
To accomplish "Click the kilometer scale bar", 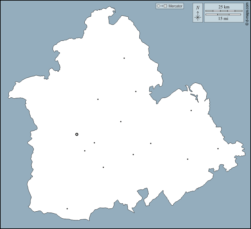I will (223, 11).
